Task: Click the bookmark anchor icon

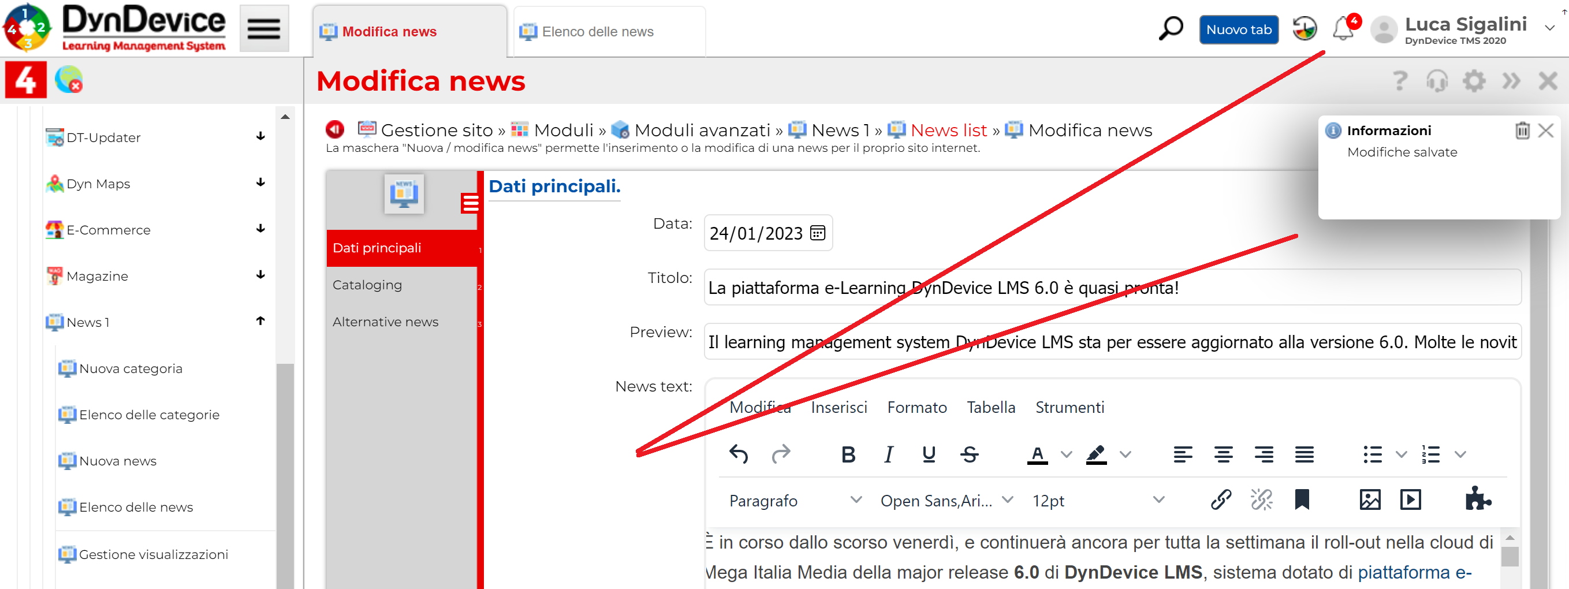Action: (x=1302, y=500)
